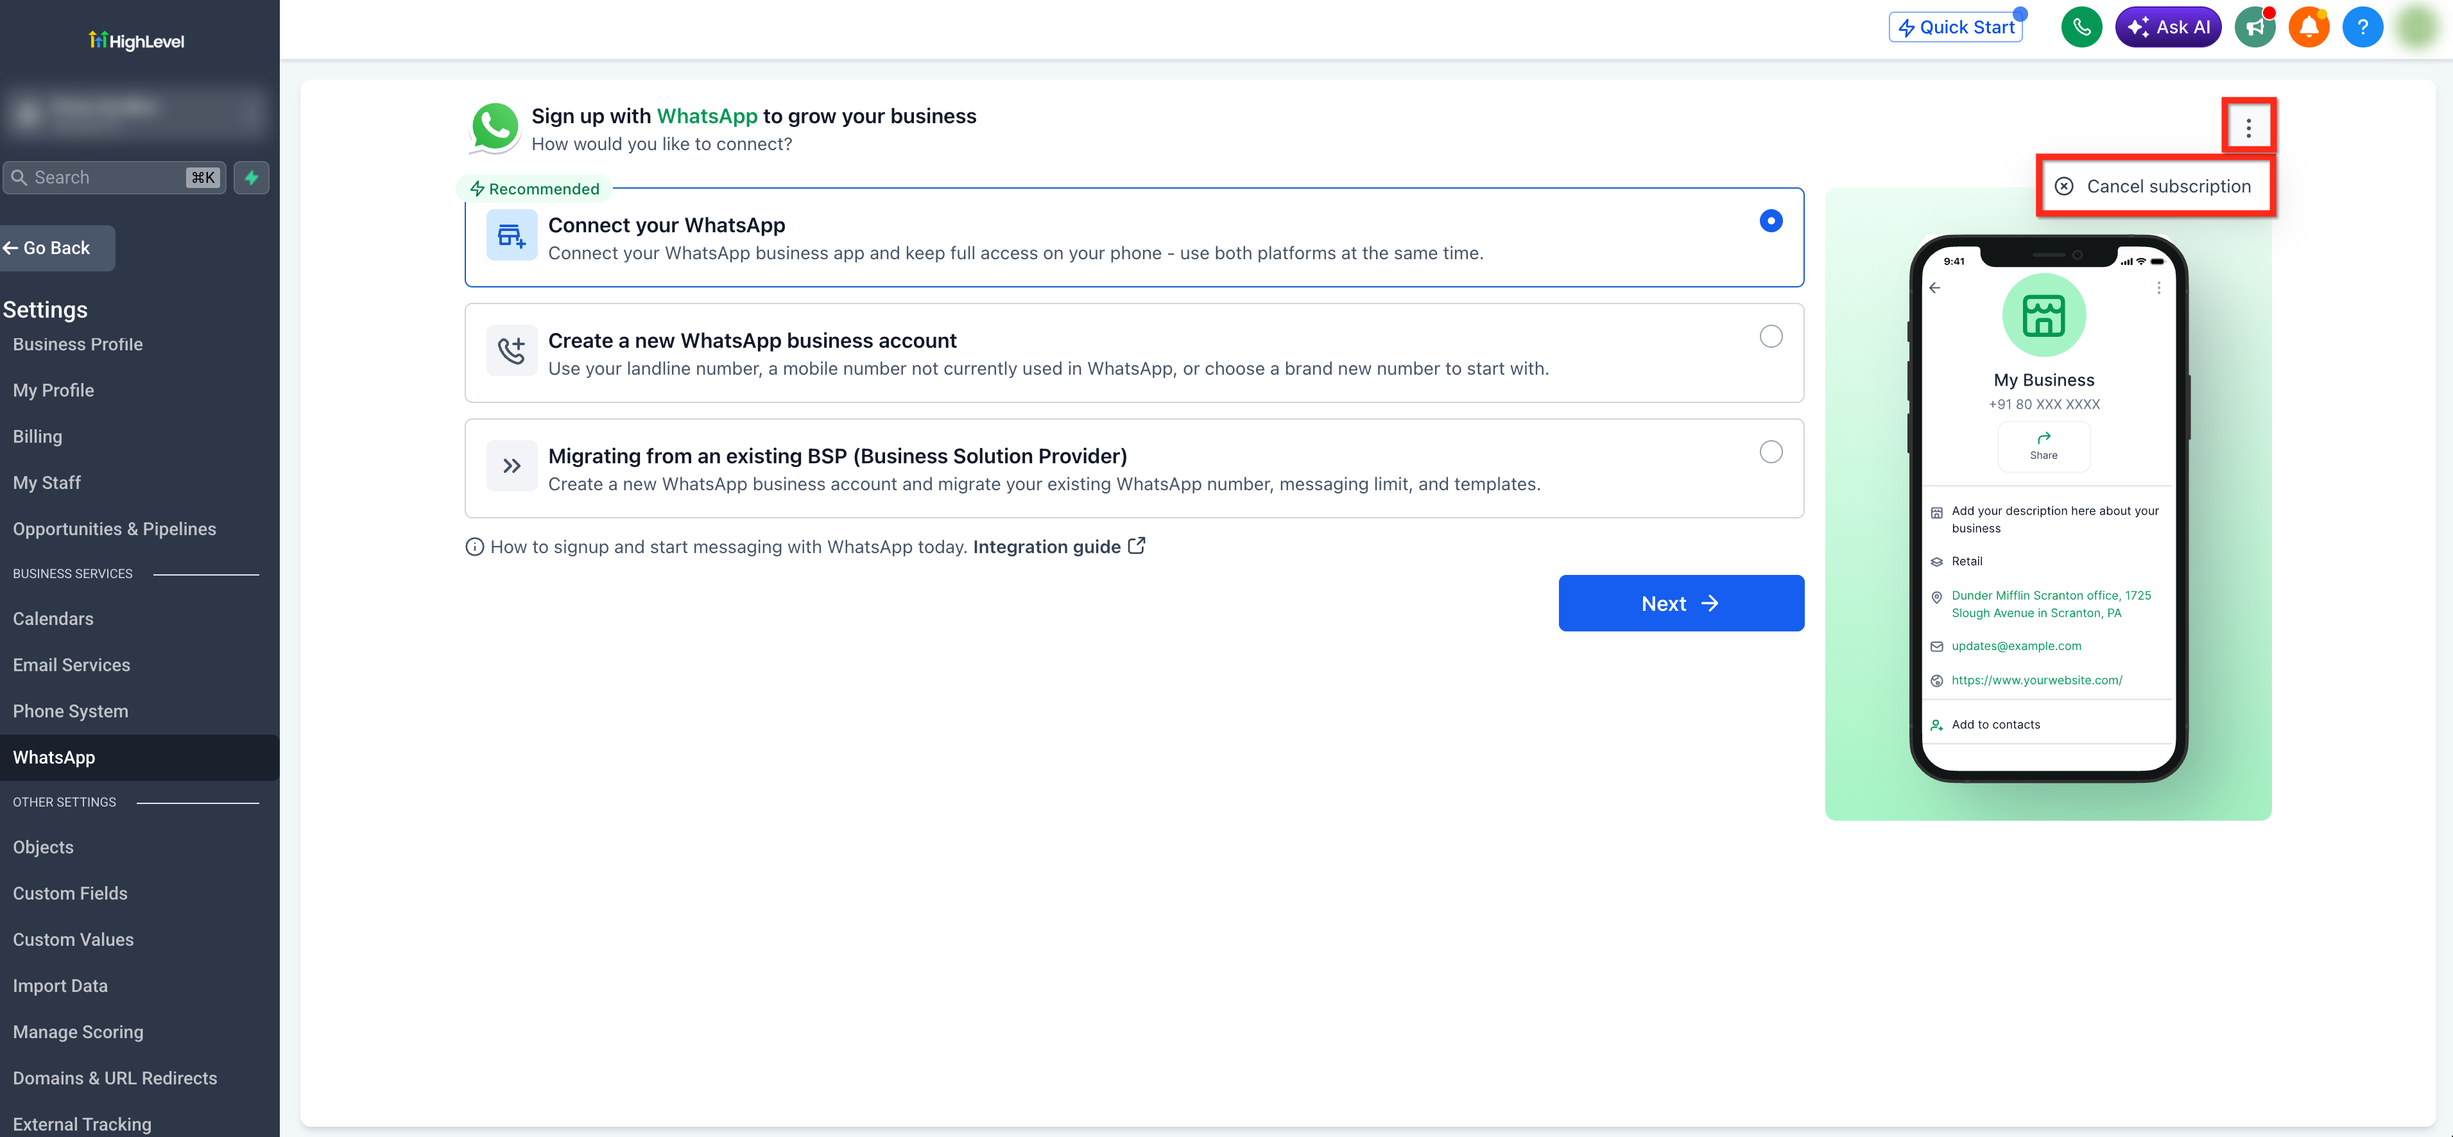Image resolution: width=2453 pixels, height=1137 pixels.
Task: Select Migrating from an existing BSP radio
Action: pyautogui.click(x=1770, y=451)
